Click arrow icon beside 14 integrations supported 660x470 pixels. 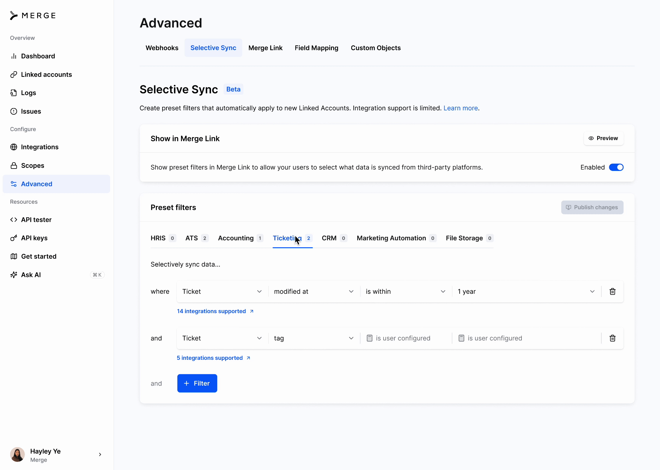(252, 311)
